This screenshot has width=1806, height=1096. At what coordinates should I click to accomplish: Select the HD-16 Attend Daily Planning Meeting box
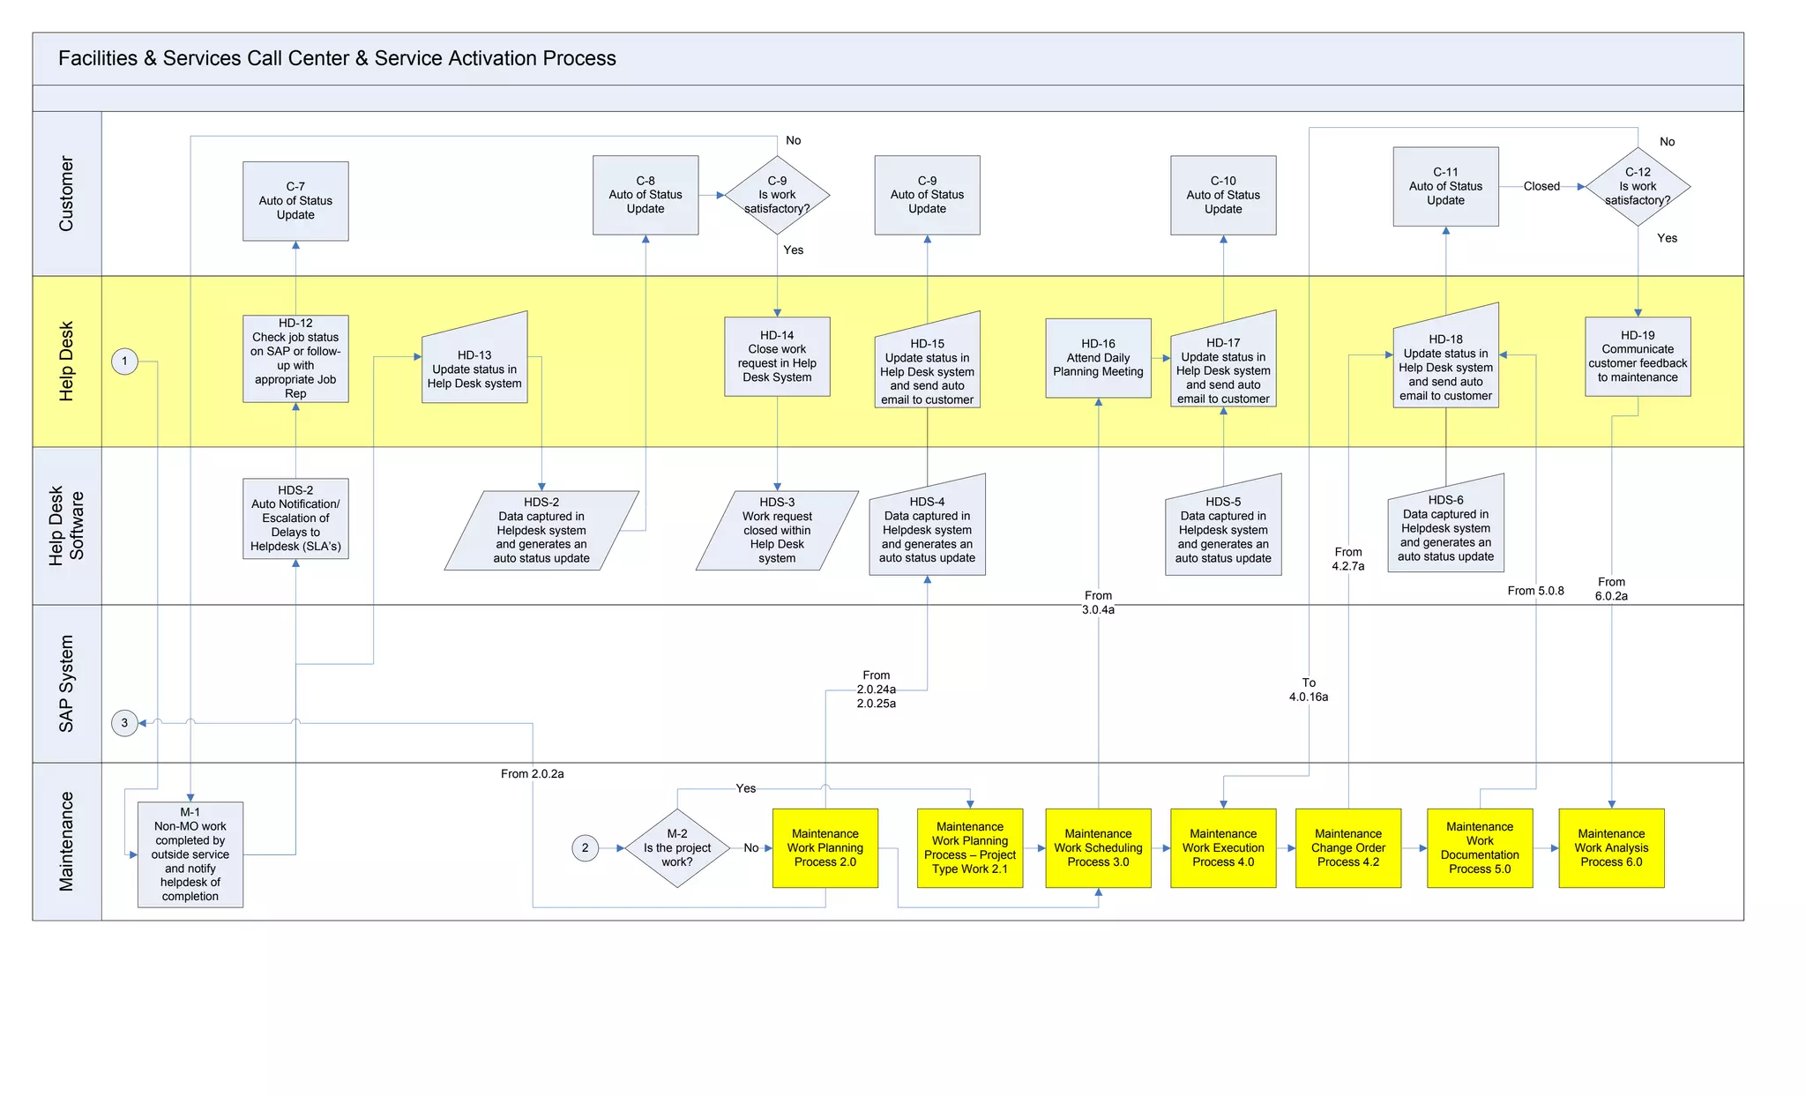[x=1098, y=358]
